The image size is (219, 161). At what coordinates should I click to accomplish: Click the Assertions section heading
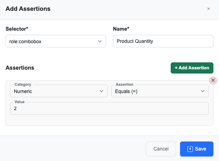[x=20, y=68]
